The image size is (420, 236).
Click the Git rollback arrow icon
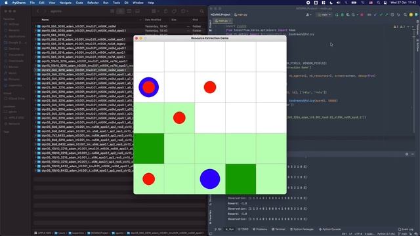398,14
